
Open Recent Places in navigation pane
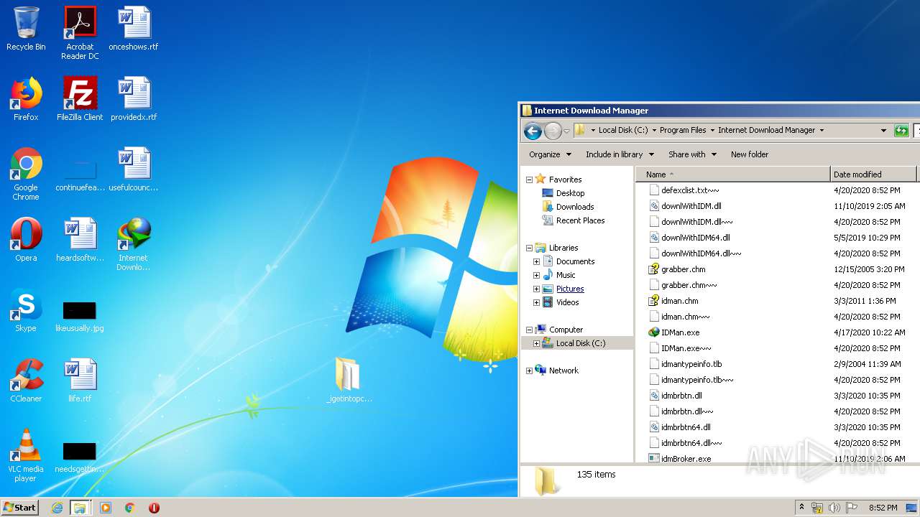pos(580,220)
